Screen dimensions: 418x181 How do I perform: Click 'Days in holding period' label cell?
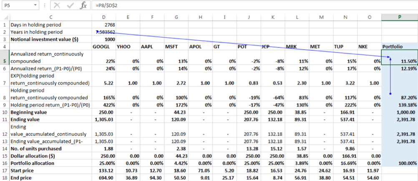click(50, 25)
